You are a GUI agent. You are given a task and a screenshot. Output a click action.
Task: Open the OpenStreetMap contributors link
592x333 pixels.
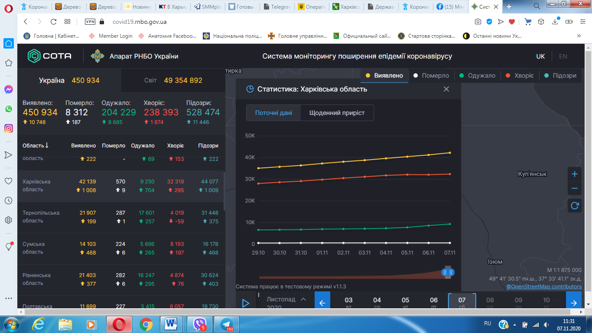[x=544, y=287]
